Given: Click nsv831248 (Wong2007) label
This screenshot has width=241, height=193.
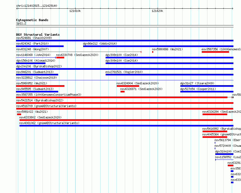Looking at the screenshot, I should (x=32, y=49).
